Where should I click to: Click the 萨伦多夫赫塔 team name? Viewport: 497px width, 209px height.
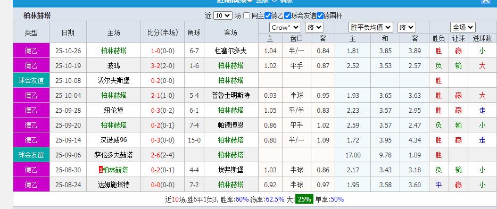pos(113,155)
